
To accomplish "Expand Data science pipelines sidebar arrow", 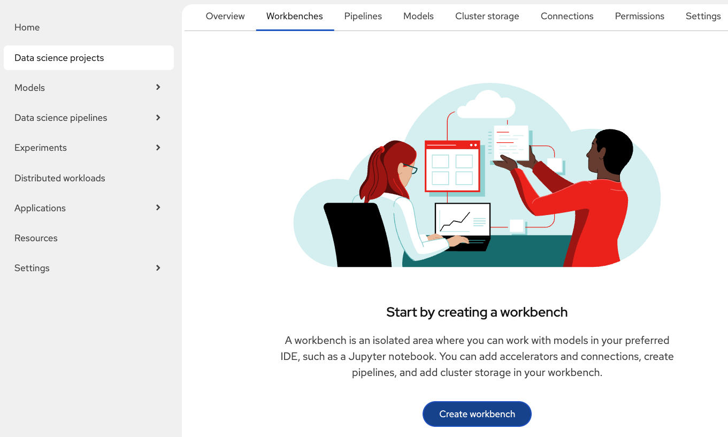I will [x=158, y=118].
